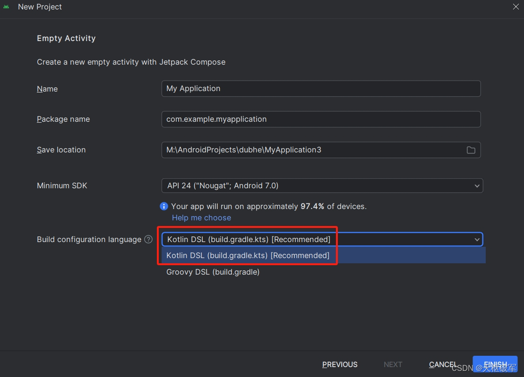Click the Name input field

pyautogui.click(x=321, y=88)
